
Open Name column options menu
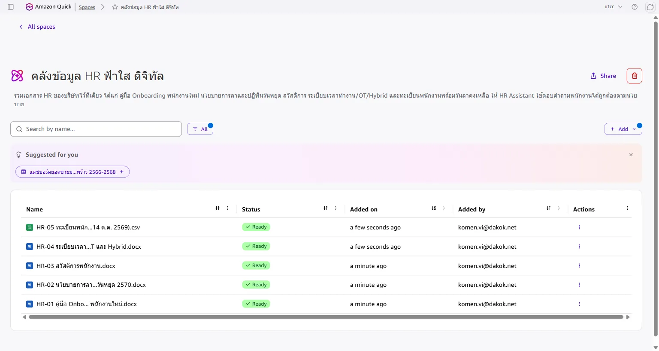click(228, 208)
